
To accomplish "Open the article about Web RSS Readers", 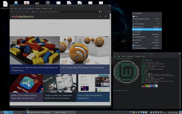I will pos(83,67).
